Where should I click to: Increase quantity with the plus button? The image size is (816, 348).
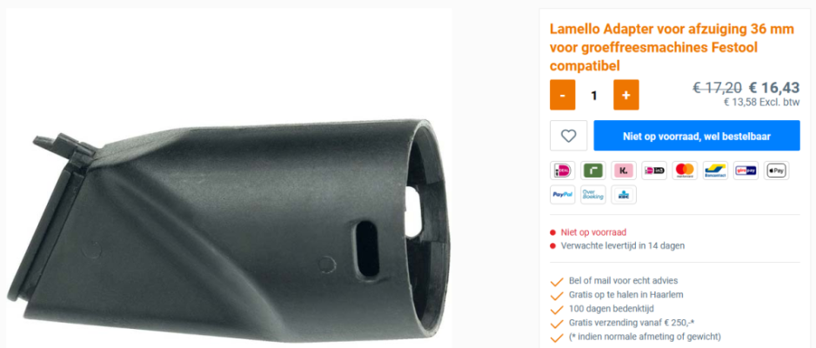[x=626, y=95]
